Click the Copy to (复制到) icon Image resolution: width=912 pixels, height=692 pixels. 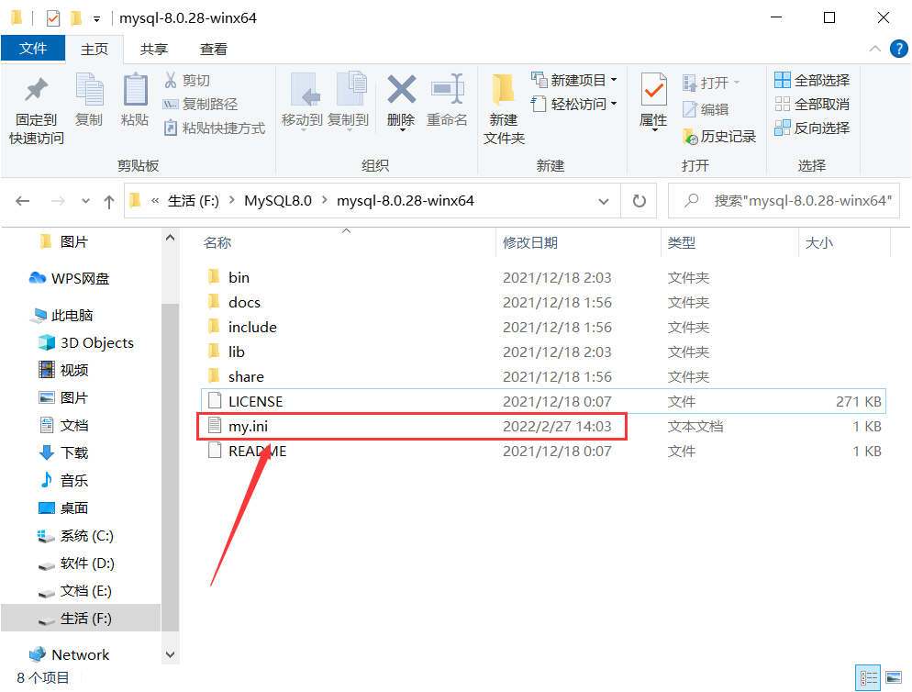click(350, 89)
